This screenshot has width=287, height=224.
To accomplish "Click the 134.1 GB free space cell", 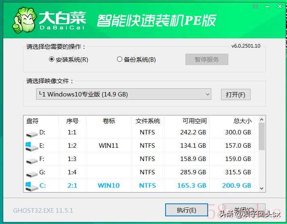I will click(x=193, y=146).
